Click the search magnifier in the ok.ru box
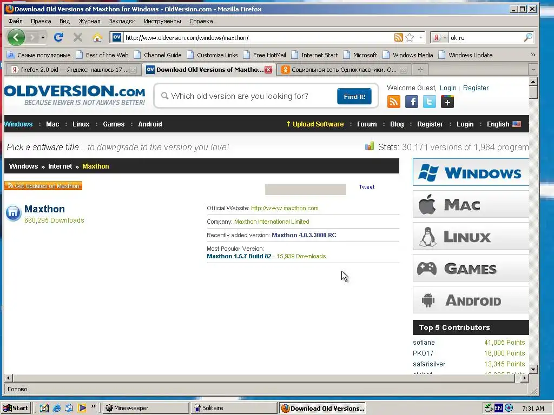 click(x=528, y=37)
